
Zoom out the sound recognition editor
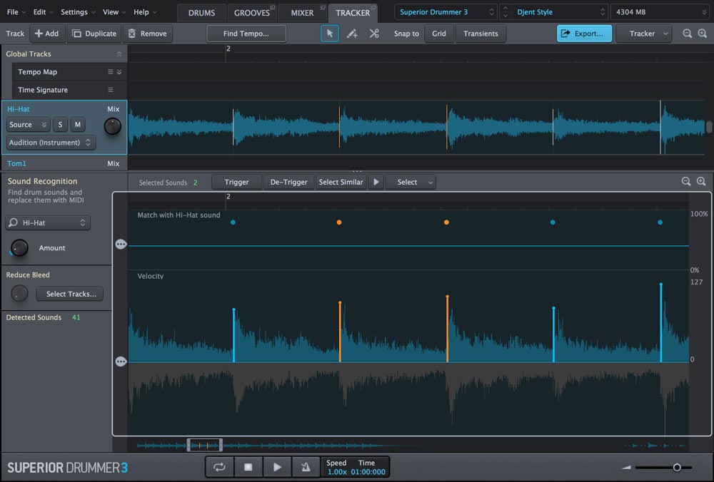coord(685,181)
